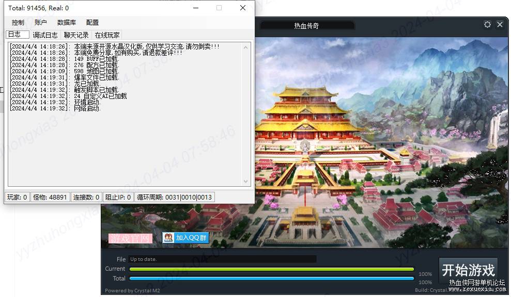Click the 开始游戏 button
Image resolution: width=511 pixels, height=297 pixels.
(x=468, y=270)
